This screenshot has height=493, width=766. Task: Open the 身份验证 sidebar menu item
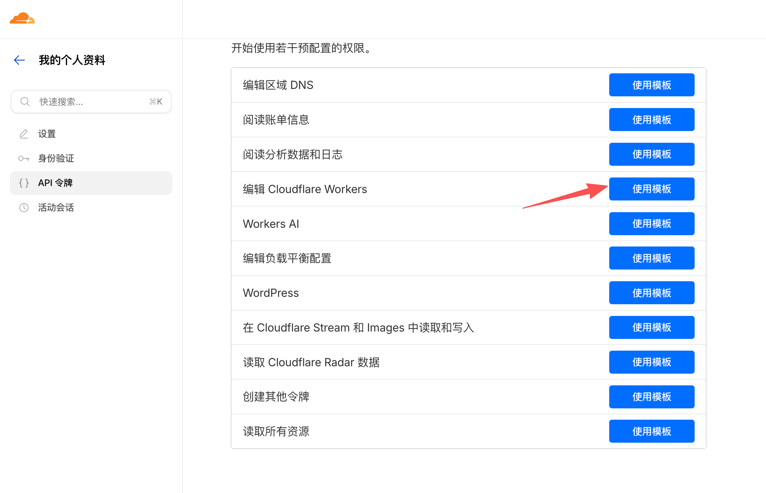56,158
